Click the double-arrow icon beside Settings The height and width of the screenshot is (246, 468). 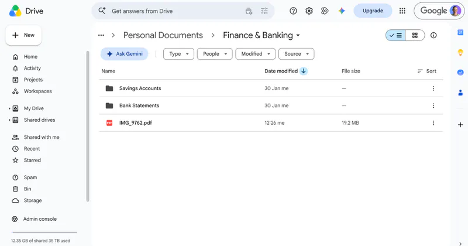click(325, 11)
